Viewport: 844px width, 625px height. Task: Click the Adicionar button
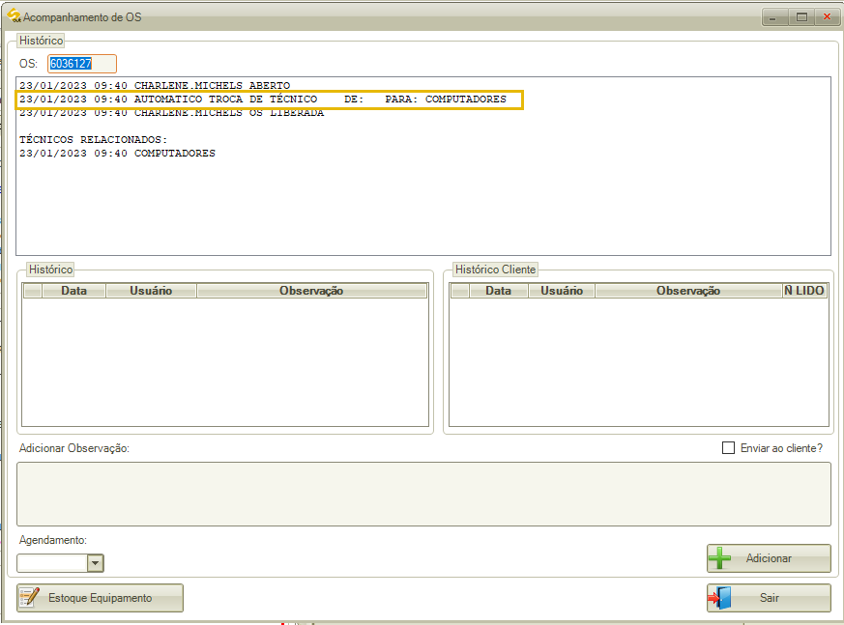769,558
